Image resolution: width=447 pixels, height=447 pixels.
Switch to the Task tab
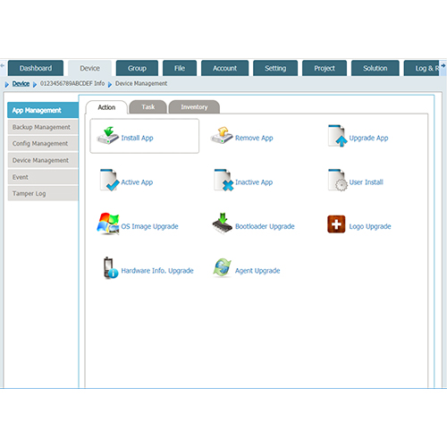pos(148,107)
